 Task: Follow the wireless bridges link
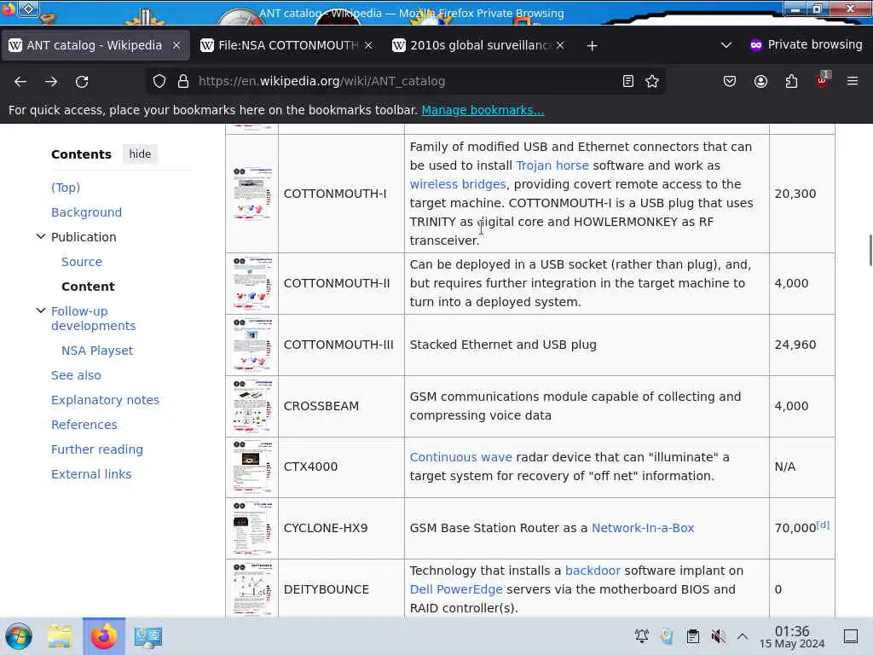458,184
